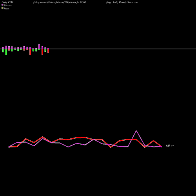Click the '(3day smooth) MunafaSutra(TM) charts for YOGI' heading
Image resolution: width=196 pixels, height=196 pixels.
(60, 2)
